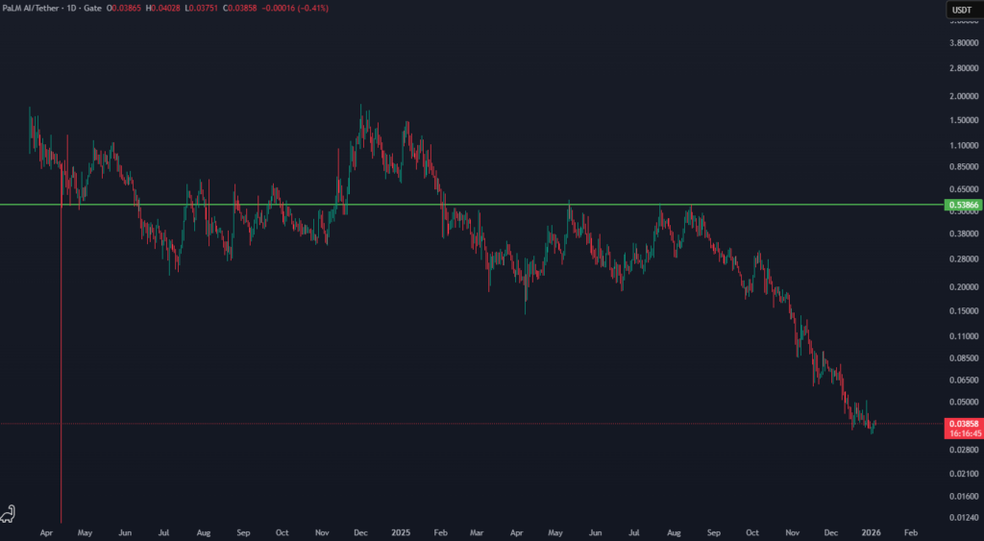Click the dotted red current price line
Viewport: 984px width, 541px height.
(x=480, y=423)
